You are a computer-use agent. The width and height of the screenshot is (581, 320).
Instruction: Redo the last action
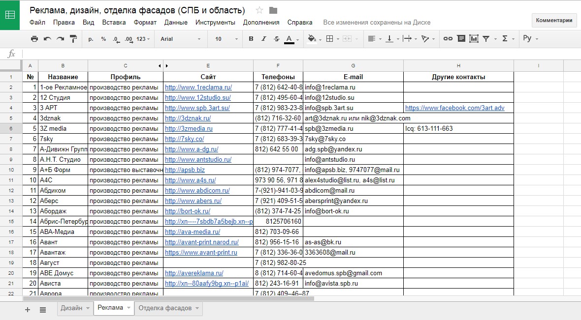tap(61, 39)
